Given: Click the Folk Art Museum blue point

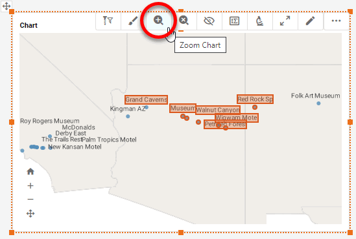Looking at the screenshot, I should click(318, 103).
